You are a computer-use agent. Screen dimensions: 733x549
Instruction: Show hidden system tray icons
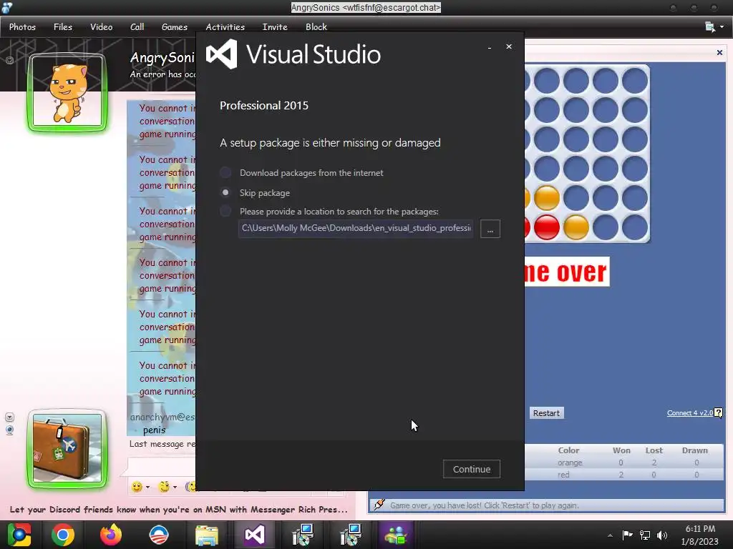click(x=610, y=535)
